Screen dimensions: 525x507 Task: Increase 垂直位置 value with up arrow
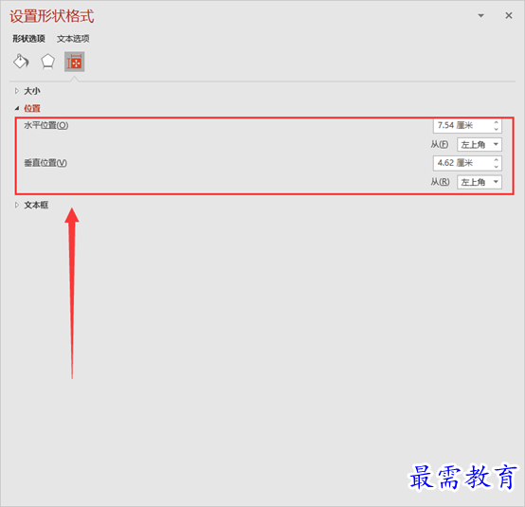(497, 160)
